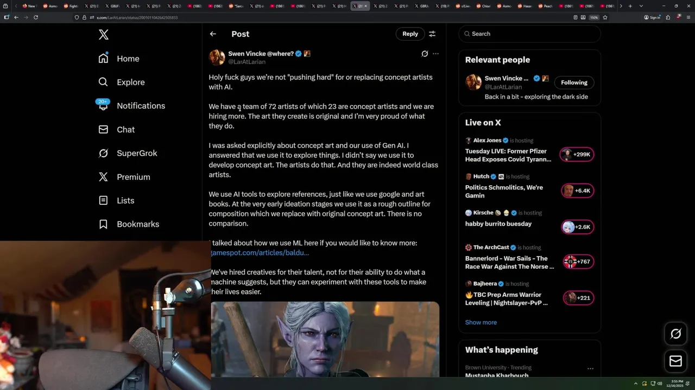Click the Grok icon on Swen's post

[x=425, y=54]
